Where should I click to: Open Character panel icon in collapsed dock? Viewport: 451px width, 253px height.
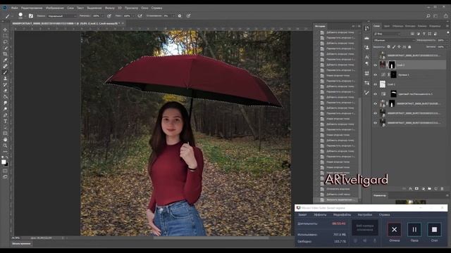click(366, 57)
